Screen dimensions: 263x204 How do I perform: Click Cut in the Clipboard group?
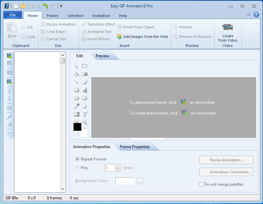pos(27,27)
